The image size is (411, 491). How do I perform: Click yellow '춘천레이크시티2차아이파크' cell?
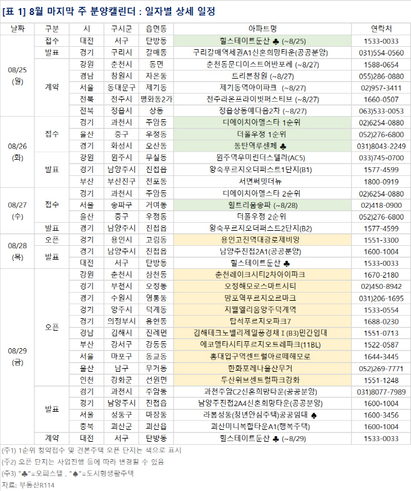click(262, 275)
